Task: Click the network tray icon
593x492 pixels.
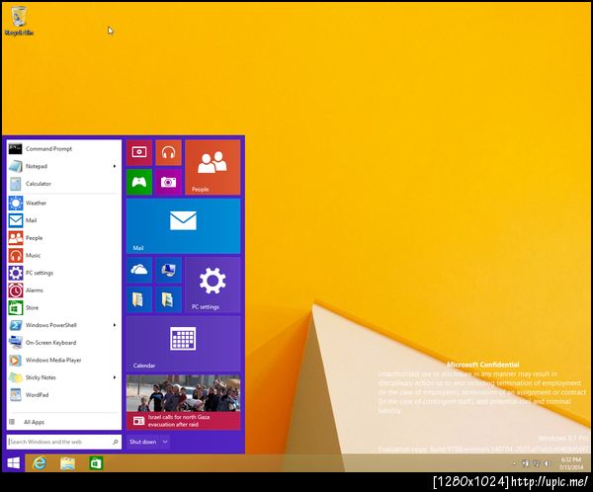Action: coord(537,463)
